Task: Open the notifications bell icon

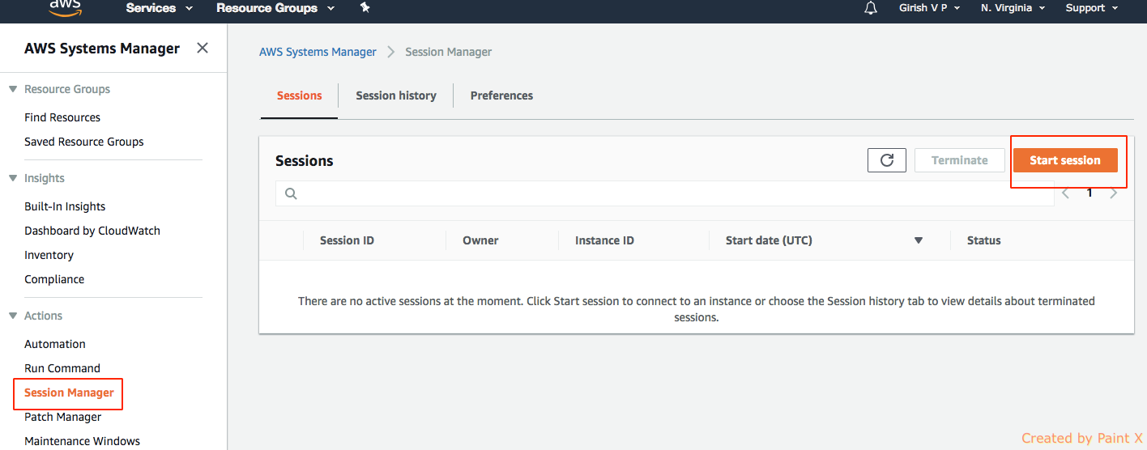Action: click(x=871, y=8)
